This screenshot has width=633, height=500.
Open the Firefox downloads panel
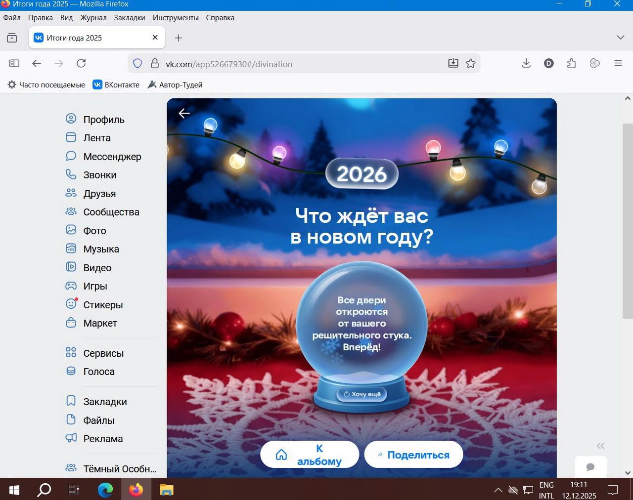pyautogui.click(x=526, y=63)
